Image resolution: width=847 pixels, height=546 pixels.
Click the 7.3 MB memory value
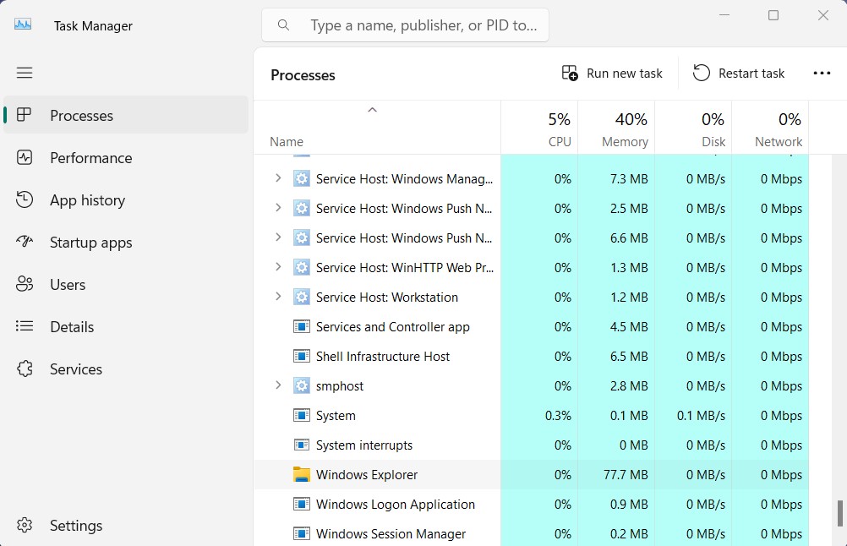click(x=629, y=178)
